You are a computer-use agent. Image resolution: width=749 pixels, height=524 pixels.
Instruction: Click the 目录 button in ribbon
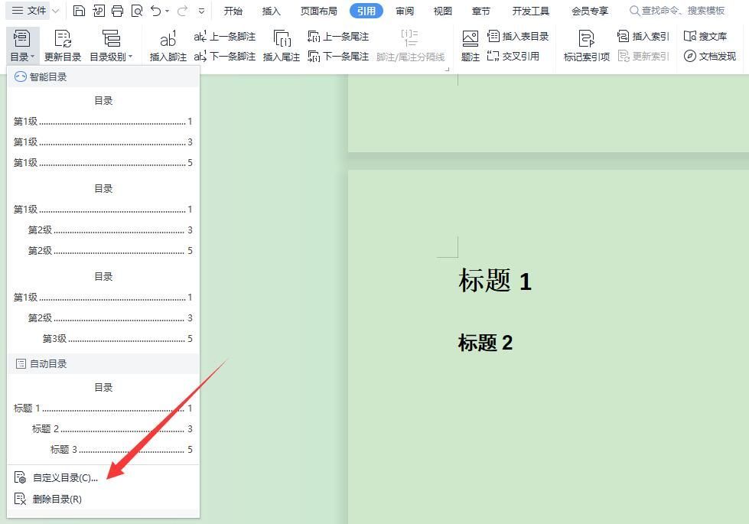click(22, 45)
